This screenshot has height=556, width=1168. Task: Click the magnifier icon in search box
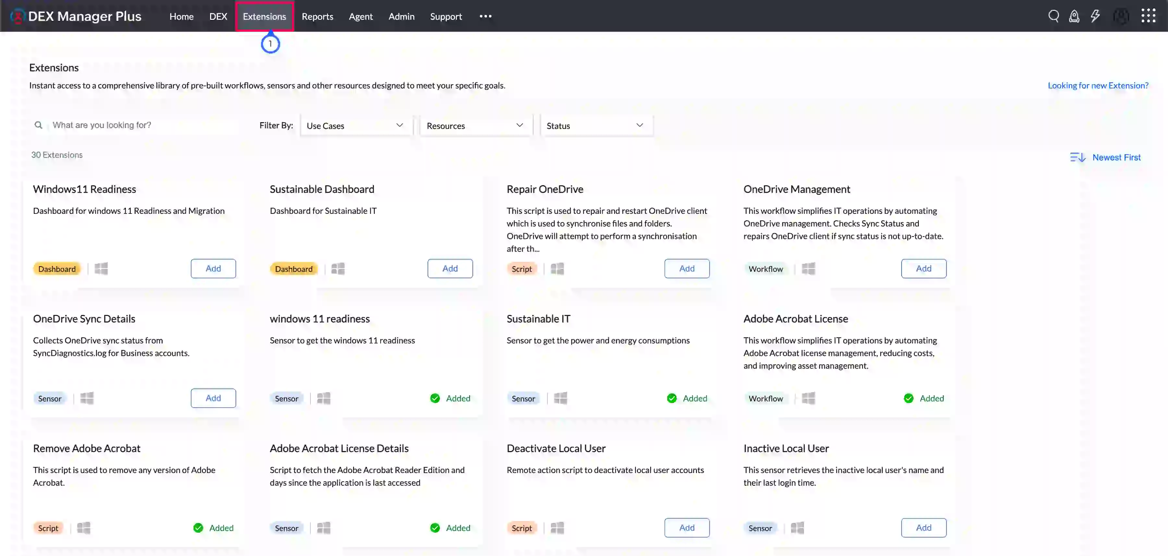click(39, 125)
